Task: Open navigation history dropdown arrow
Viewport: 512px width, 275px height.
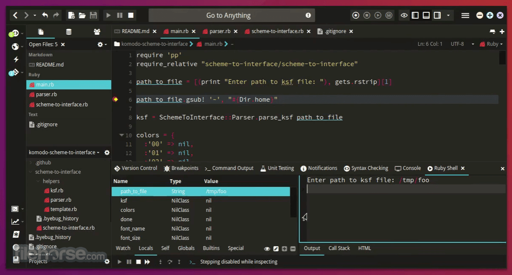Action: pos(35,16)
